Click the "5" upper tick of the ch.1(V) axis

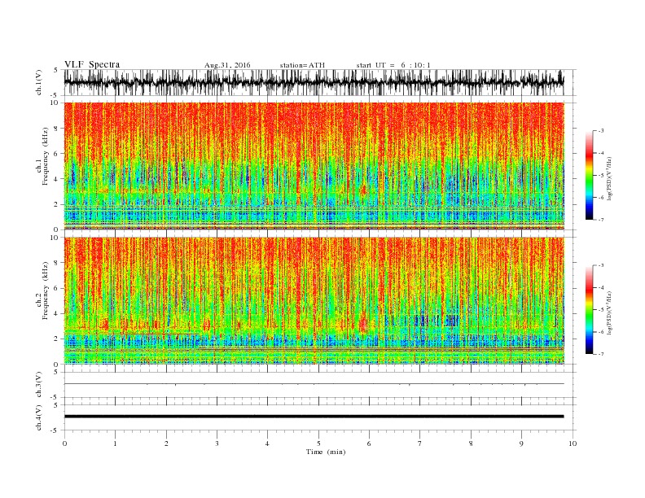click(55, 70)
